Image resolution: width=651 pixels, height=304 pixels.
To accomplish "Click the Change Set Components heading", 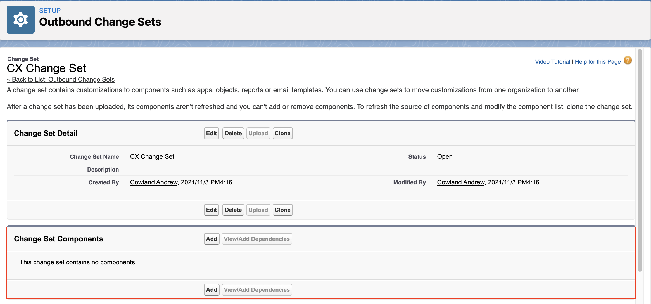I will coord(58,239).
